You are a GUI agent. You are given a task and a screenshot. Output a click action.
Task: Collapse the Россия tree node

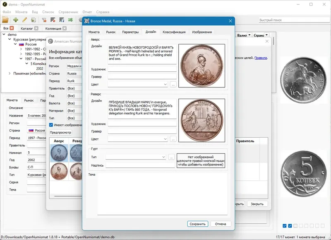15,44
